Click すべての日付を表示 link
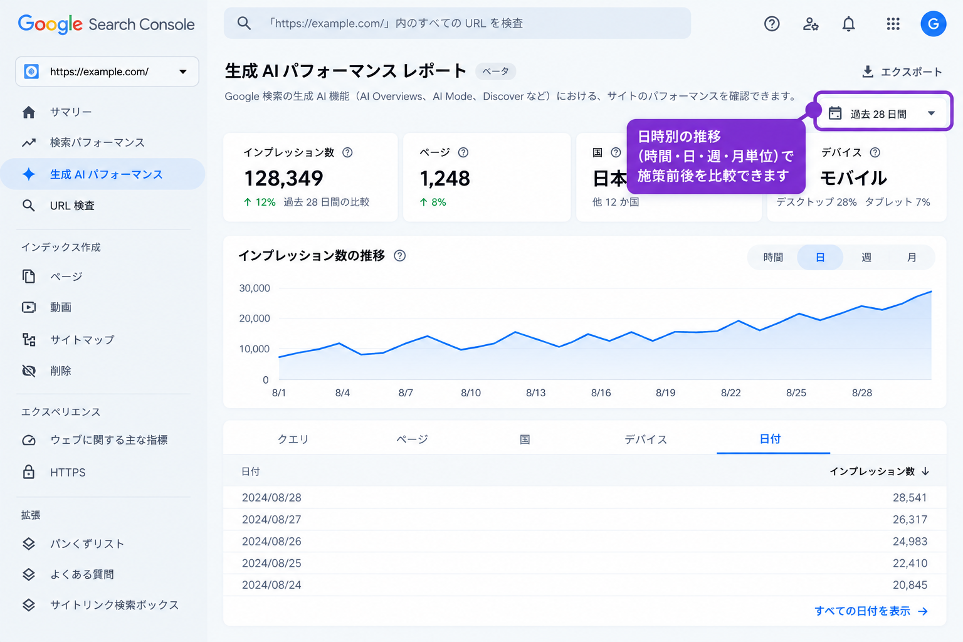 pos(871,611)
